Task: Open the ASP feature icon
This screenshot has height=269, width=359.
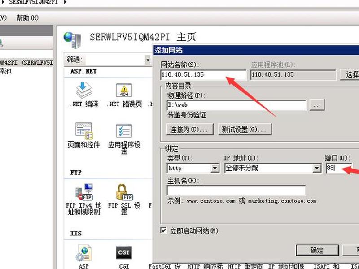Action: [84, 256]
